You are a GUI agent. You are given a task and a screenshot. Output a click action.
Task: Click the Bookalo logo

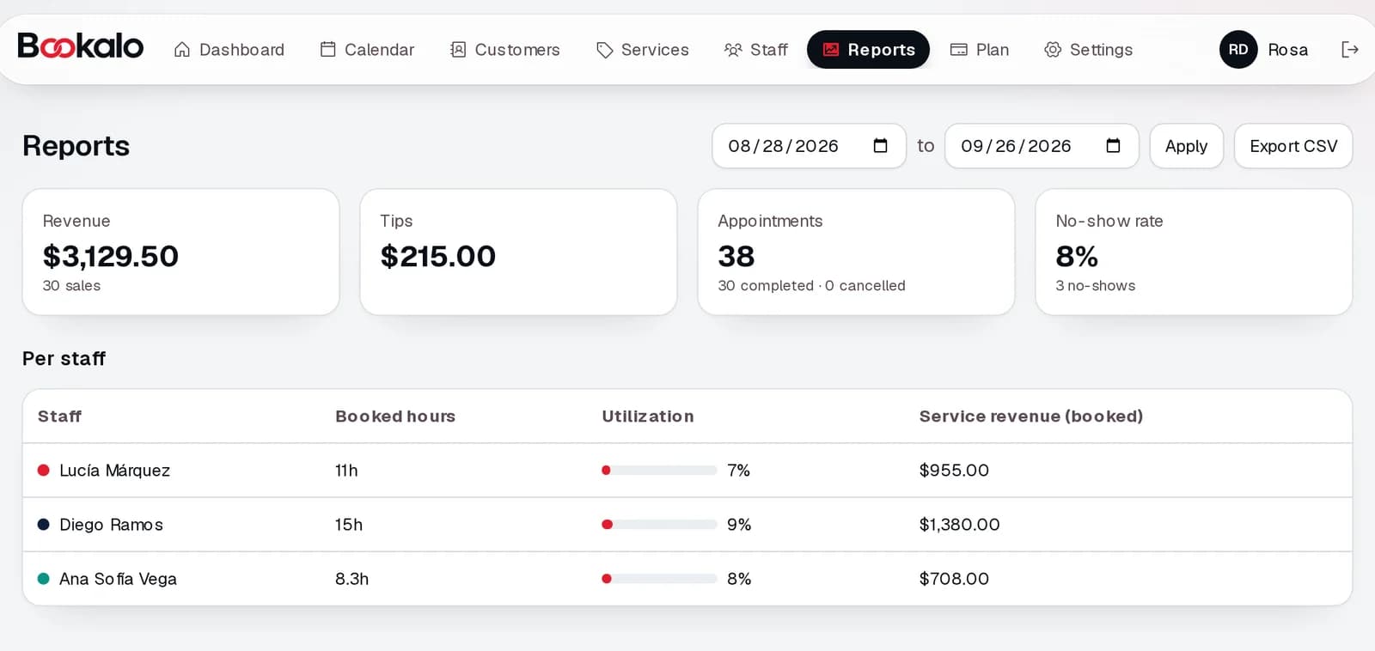click(81, 46)
